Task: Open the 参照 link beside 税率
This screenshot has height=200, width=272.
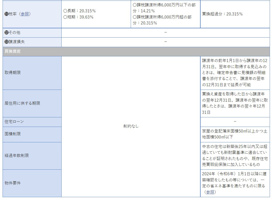Action: click(25, 14)
